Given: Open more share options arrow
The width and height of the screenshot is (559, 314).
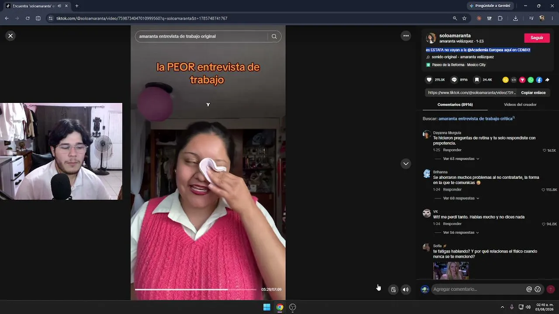Looking at the screenshot, I should [x=547, y=80].
